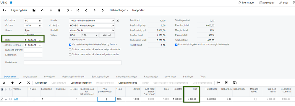Expand the Rapporter dropdown menu
Viewport: 295px width, 106px height.
(x=140, y=10)
